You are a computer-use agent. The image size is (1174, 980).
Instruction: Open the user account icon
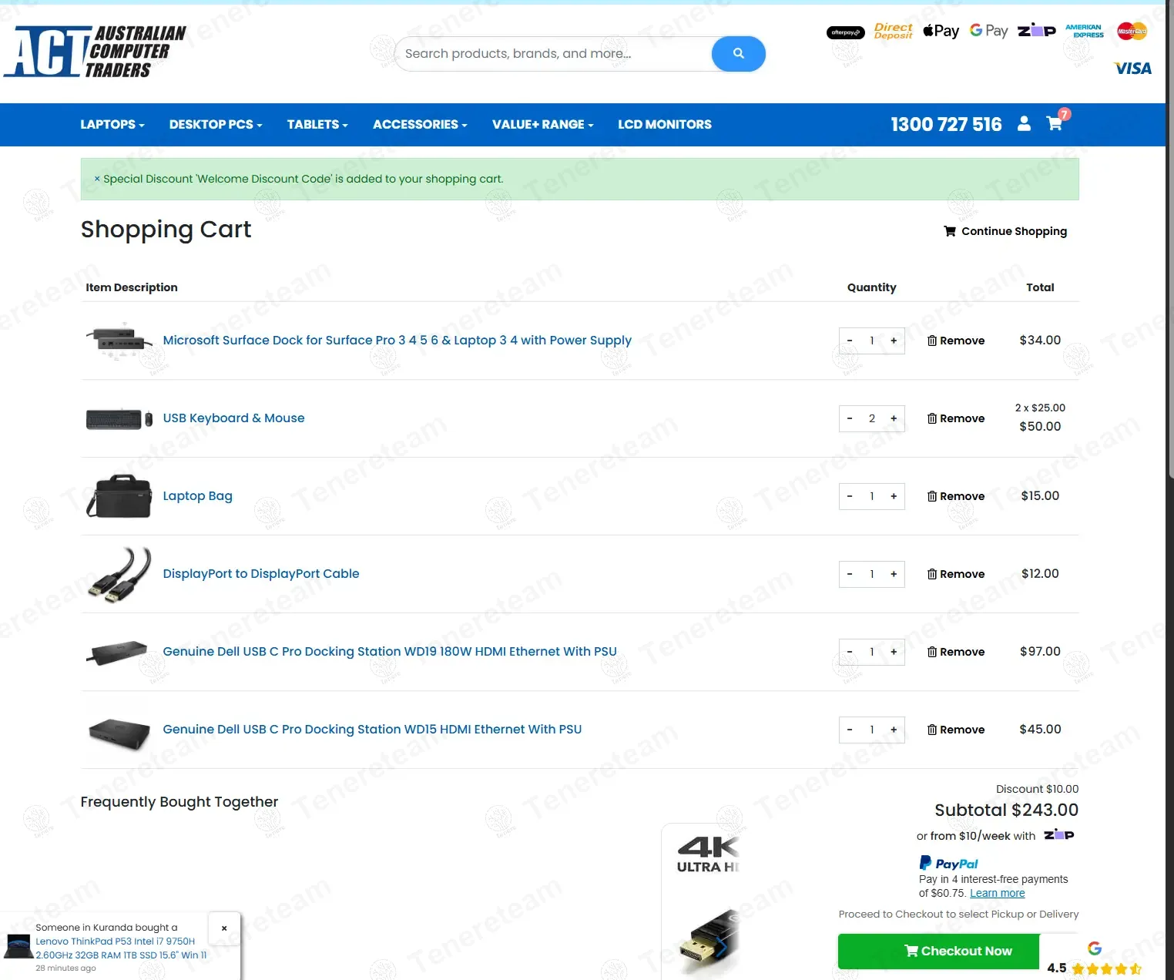[1024, 123]
